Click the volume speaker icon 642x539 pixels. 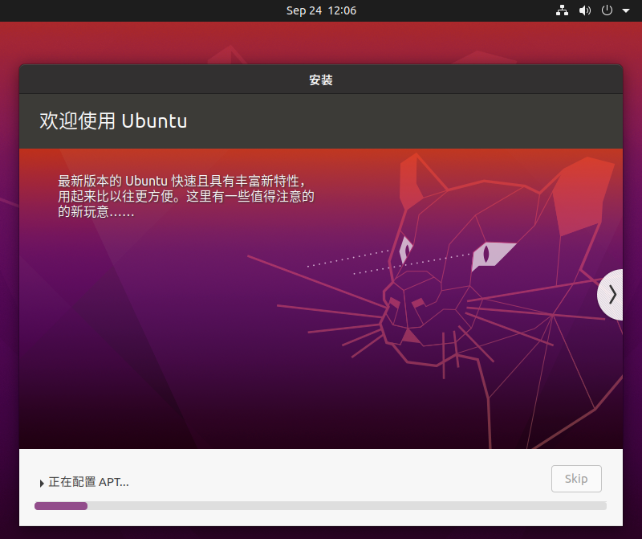(x=585, y=10)
